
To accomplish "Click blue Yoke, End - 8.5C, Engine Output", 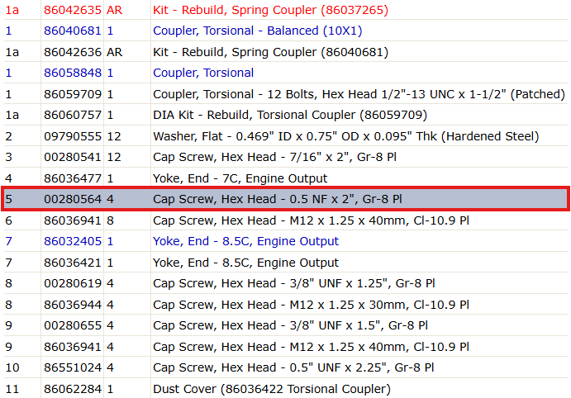I will (245, 242).
